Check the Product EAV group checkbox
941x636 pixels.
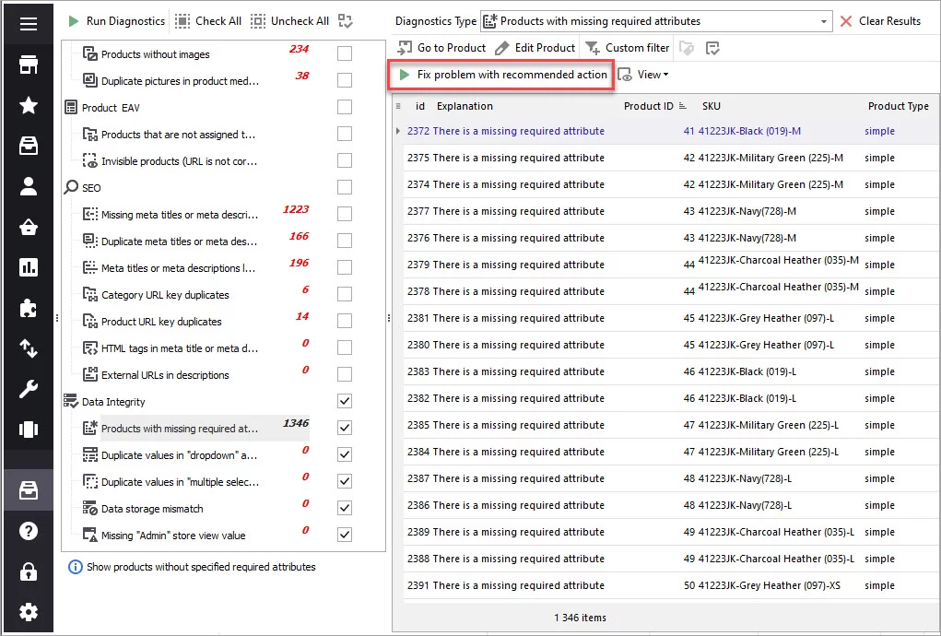(x=345, y=107)
